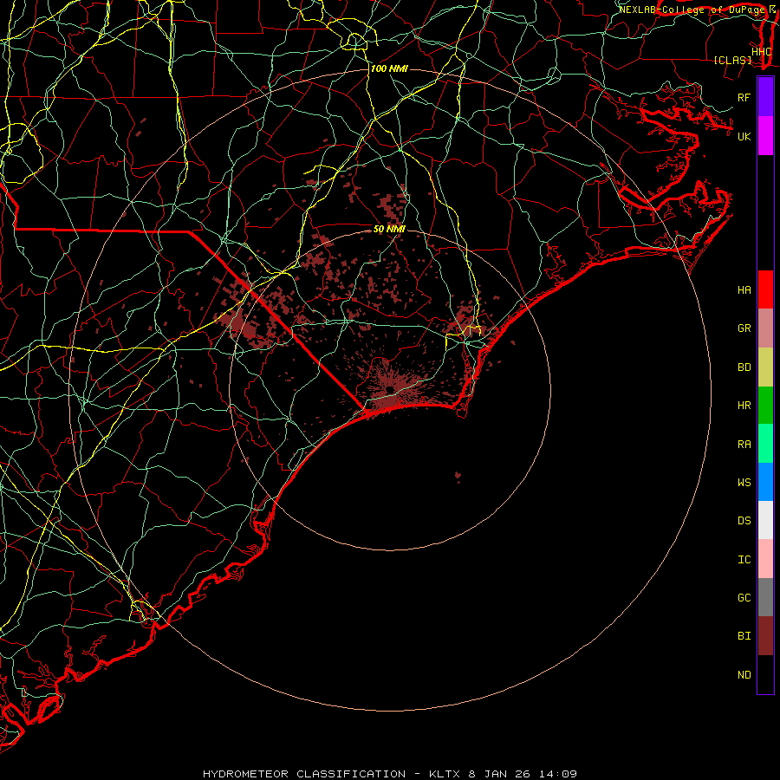Click the GR legend label

tap(744, 328)
